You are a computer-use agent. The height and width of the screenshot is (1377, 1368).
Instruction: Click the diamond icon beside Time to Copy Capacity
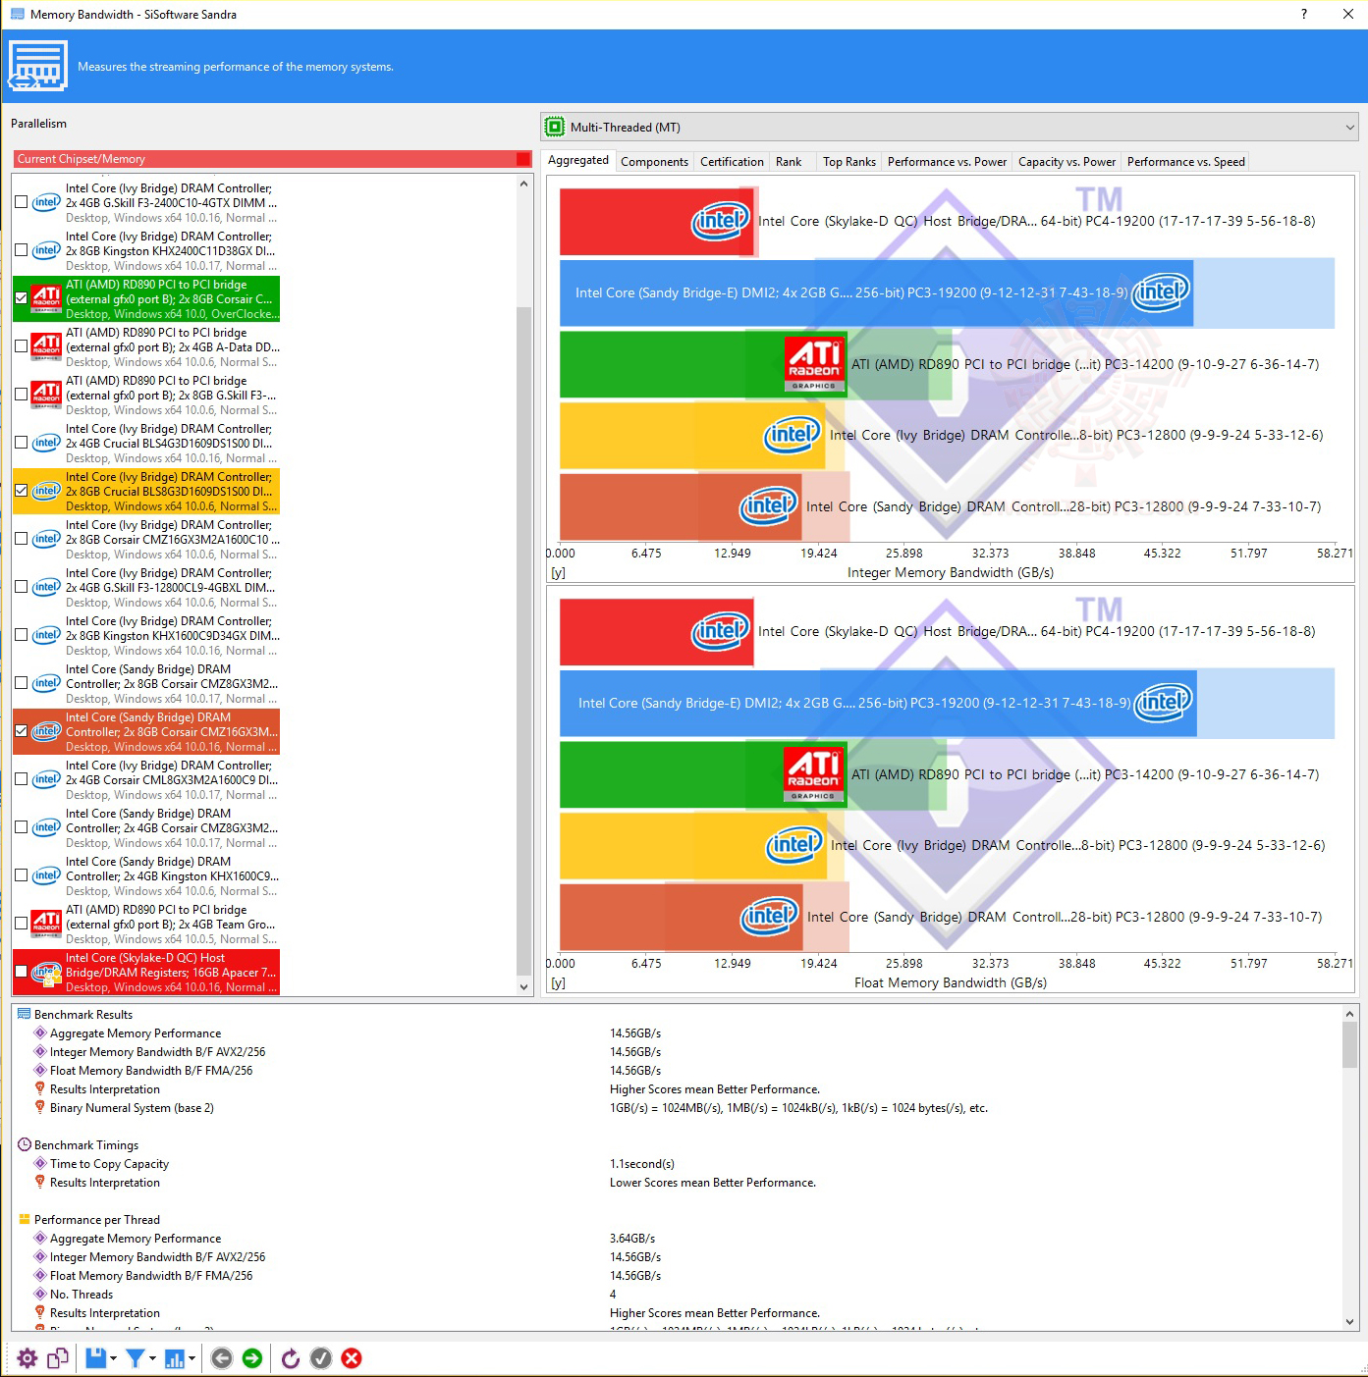(x=40, y=1163)
